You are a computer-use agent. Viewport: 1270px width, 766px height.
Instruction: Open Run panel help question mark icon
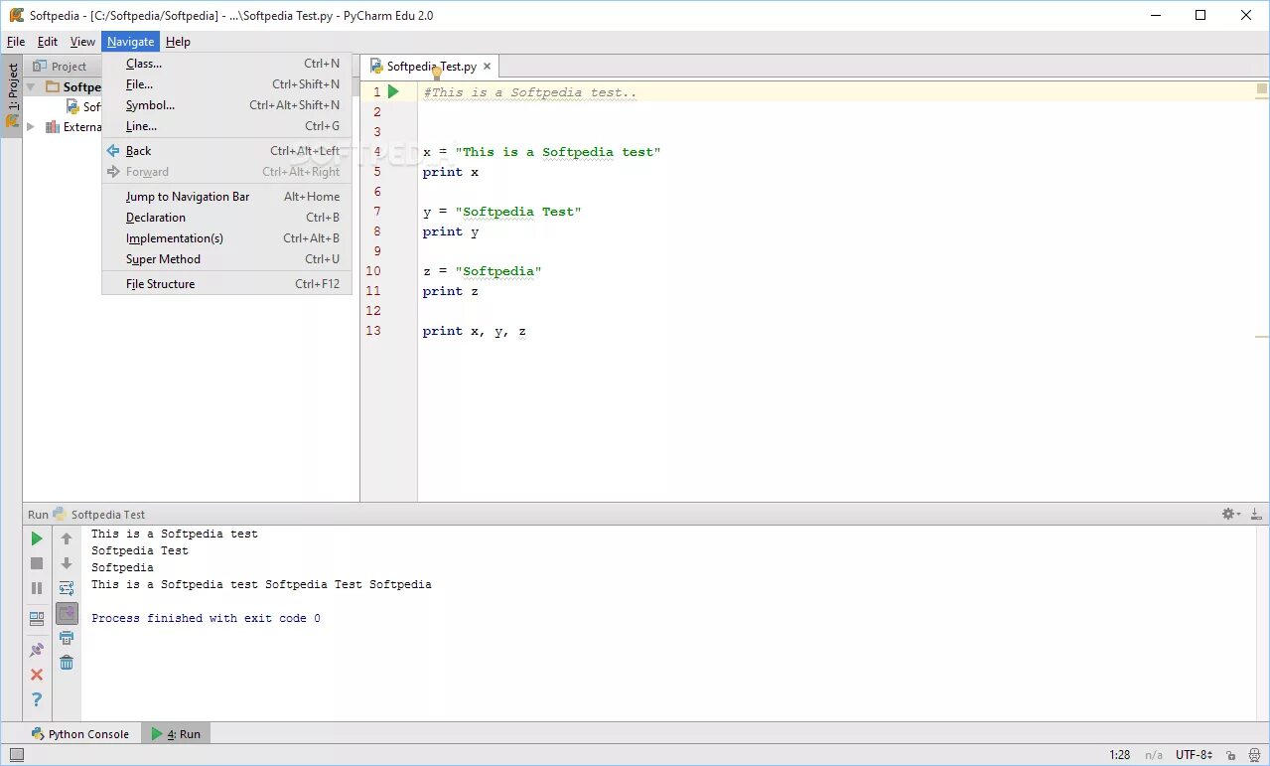(37, 699)
